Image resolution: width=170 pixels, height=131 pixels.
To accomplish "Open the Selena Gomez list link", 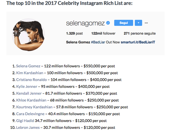I will (x=28, y=66).
